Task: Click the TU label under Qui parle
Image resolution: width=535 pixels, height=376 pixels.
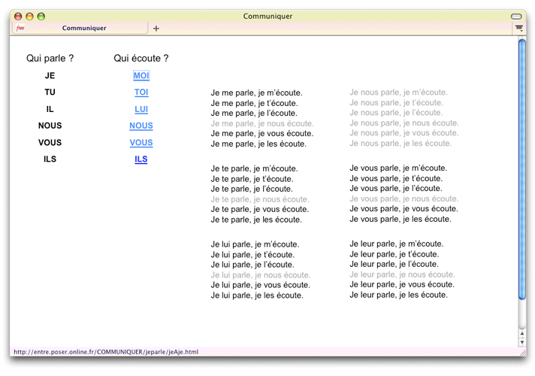Action: point(50,92)
